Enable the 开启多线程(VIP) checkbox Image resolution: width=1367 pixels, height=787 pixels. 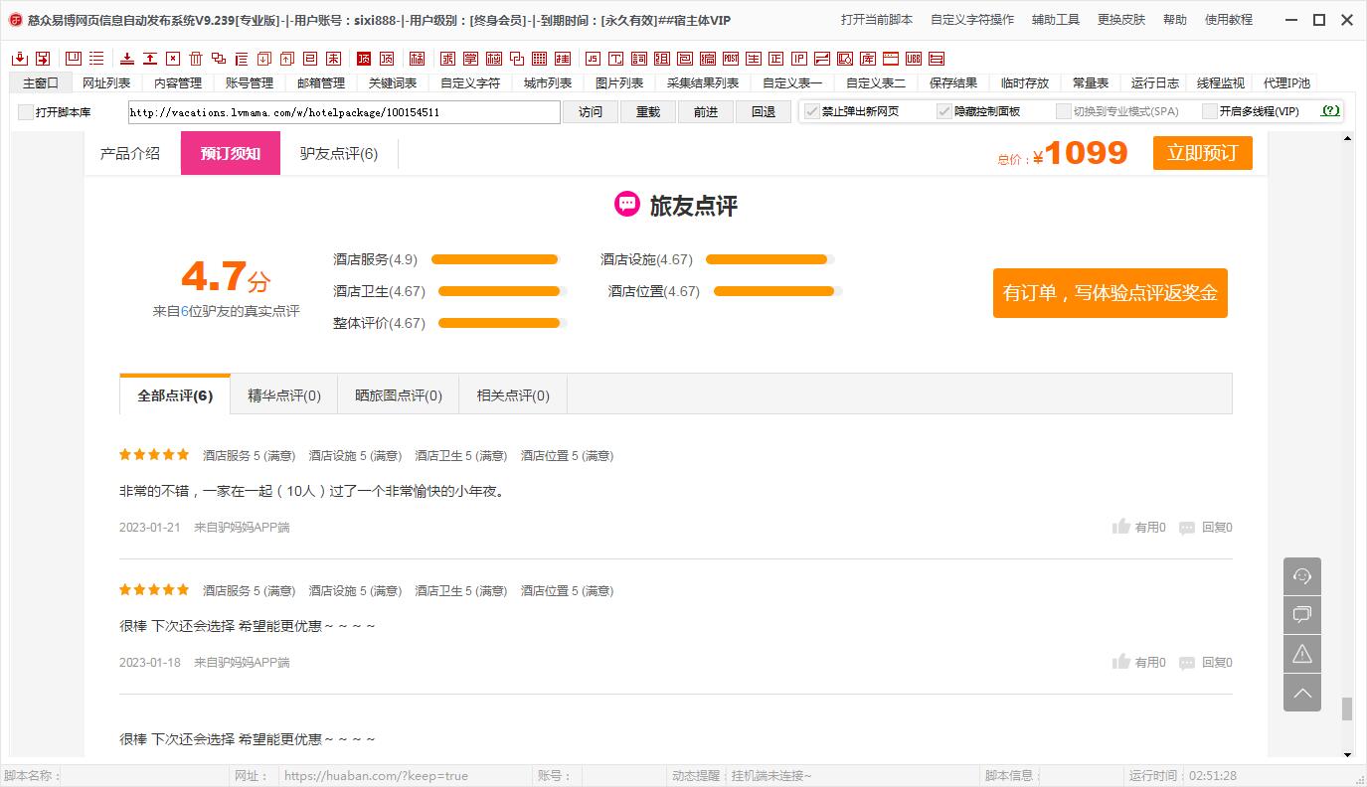[1210, 111]
